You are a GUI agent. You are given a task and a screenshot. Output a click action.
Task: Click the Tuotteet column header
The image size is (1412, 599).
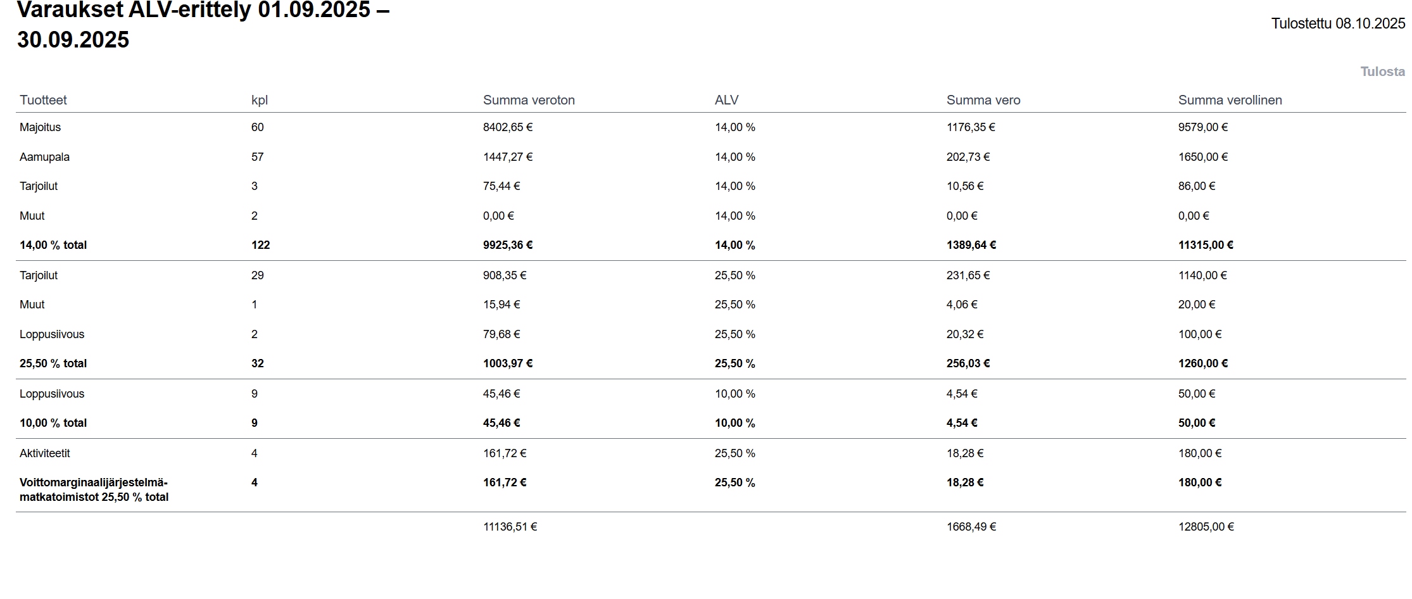click(x=43, y=100)
